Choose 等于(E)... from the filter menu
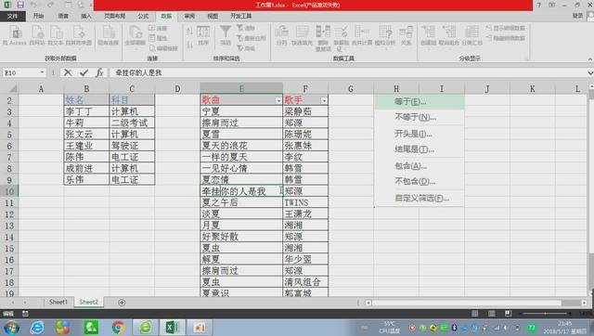594x336 pixels. (x=419, y=101)
